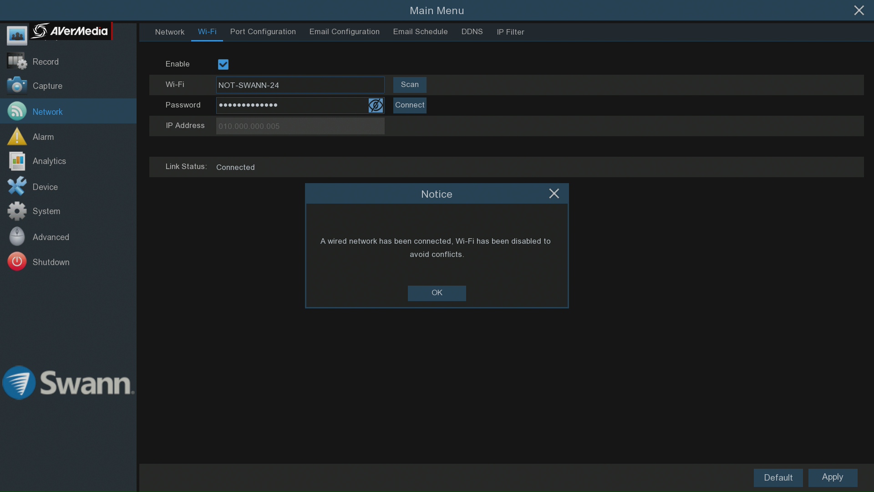Image resolution: width=874 pixels, height=492 pixels.
Task: Click the Wi-Fi network name input field
Action: tap(300, 85)
